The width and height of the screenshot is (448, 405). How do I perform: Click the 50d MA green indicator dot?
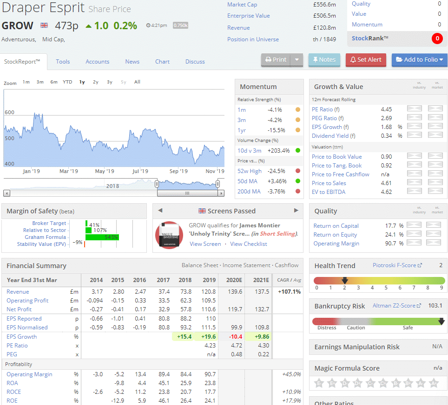[x=298, y=181]
